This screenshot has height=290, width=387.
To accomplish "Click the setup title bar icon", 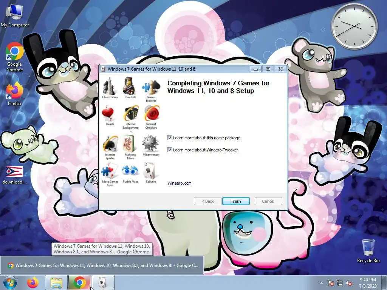I will pos(103,69).
